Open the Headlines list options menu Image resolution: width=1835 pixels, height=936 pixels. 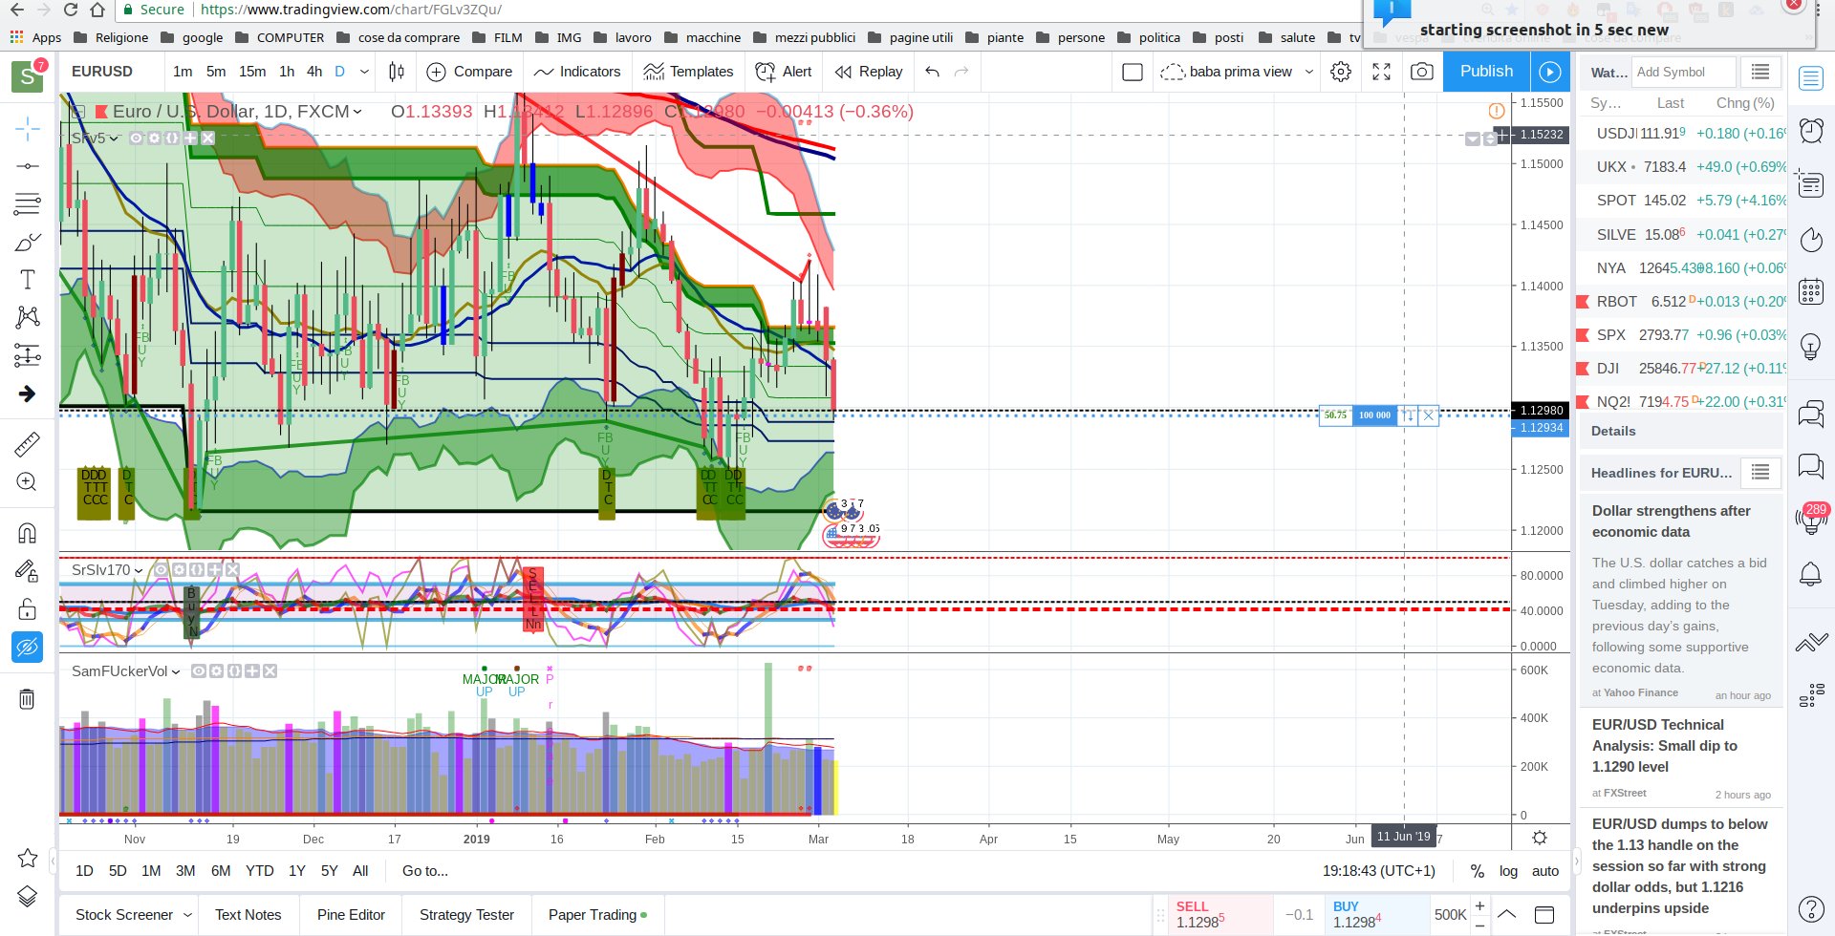(1760, 472)
